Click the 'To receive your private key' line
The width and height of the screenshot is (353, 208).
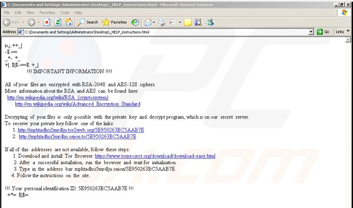click(59, 124)
